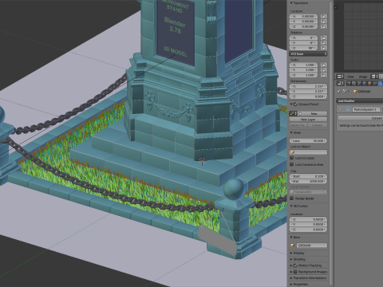The image size is (383, 287).
Task: Click the Delete Frame button
Action: (x=298, y=125)
